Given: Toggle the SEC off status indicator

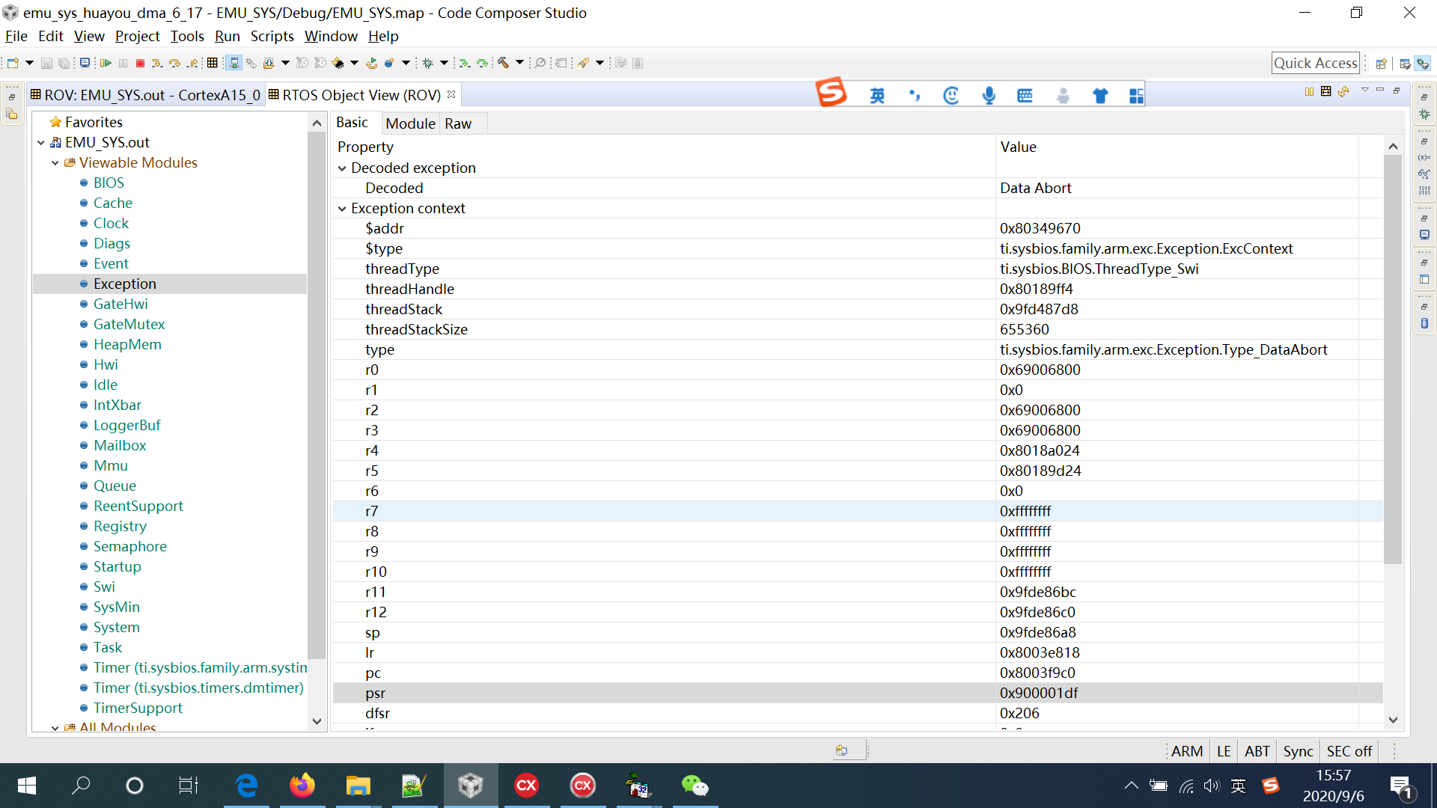Looking at the screenshot, I should coord(1349,751).
